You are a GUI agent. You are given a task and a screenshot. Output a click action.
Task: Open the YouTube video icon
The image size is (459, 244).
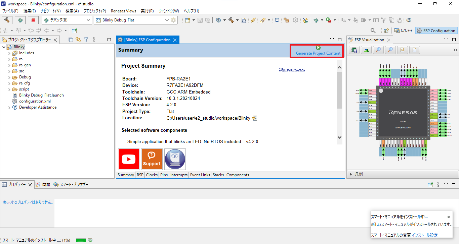click(x=128, y=159)
